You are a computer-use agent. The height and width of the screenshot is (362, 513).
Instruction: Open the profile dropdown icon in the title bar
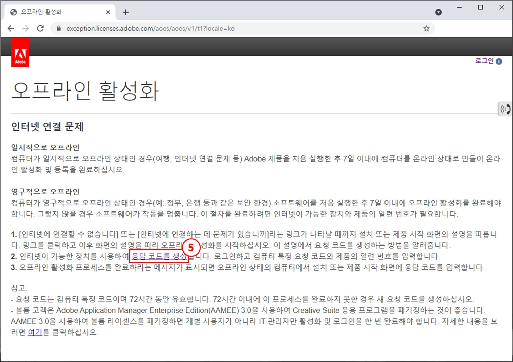pyautogui.click(x=439, y=12)
